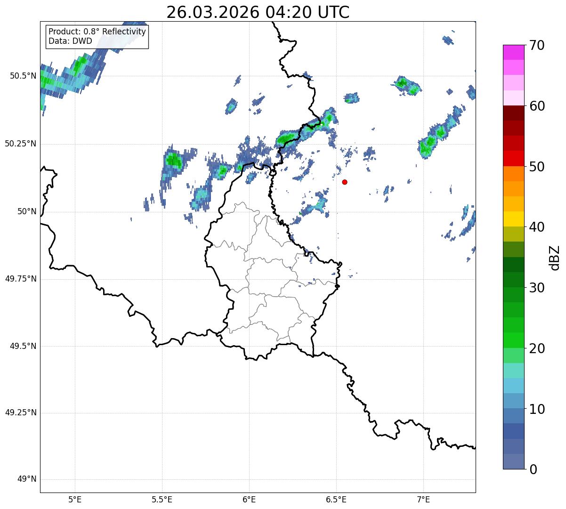Click the colorbar tick label '10'

536,409
